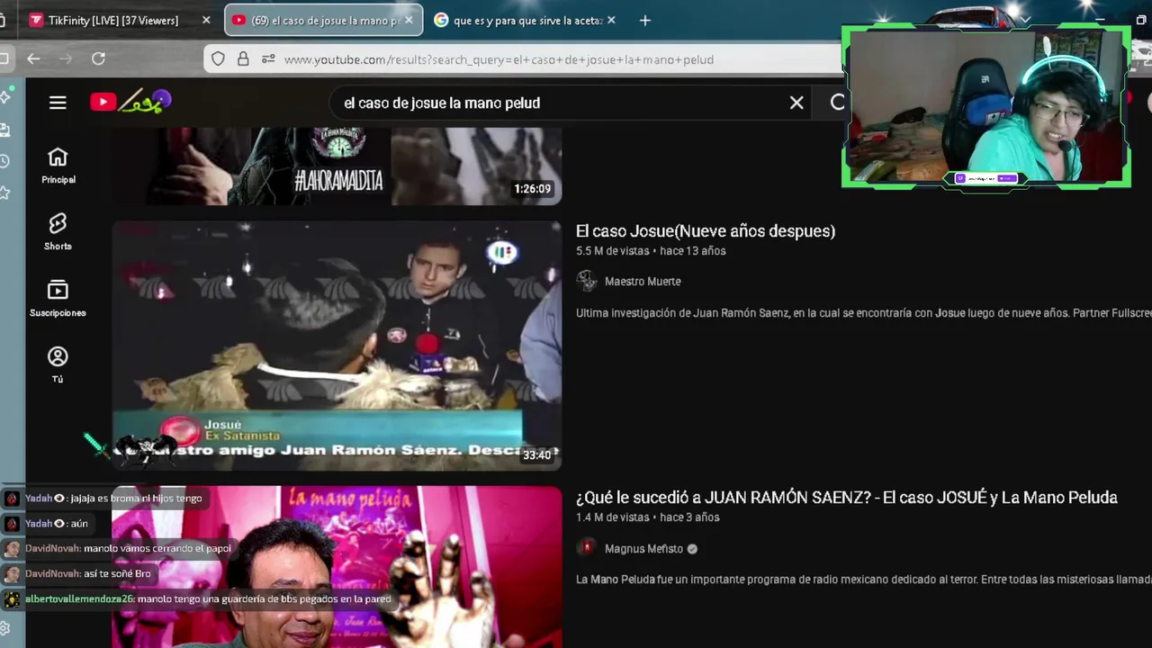This screenshot has height=648, width=1152.
Task: Click the shield tracking protection icon
Action: 218,58
